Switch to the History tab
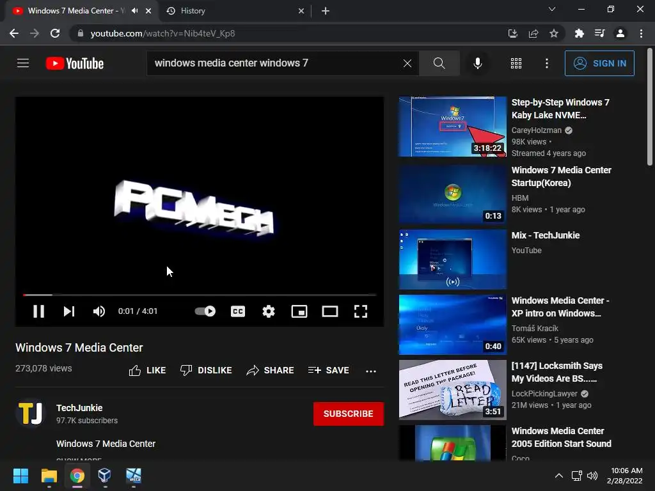This screenshot has height=491, width=655. pos(236,11)
